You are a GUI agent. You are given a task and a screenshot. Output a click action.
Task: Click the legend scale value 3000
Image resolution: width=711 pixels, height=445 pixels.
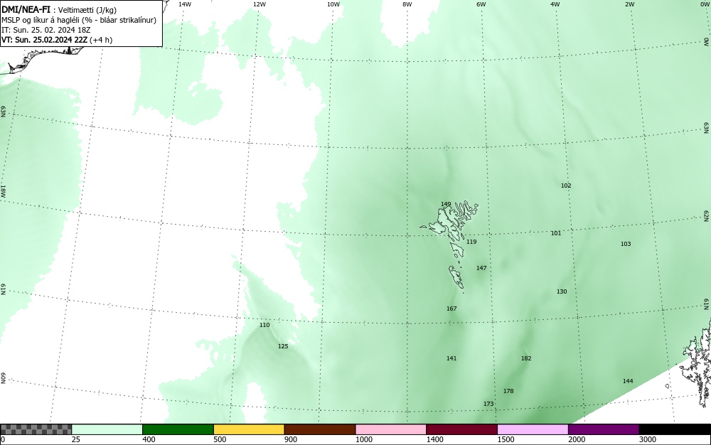pyautogui.click(x=648, y=439)
